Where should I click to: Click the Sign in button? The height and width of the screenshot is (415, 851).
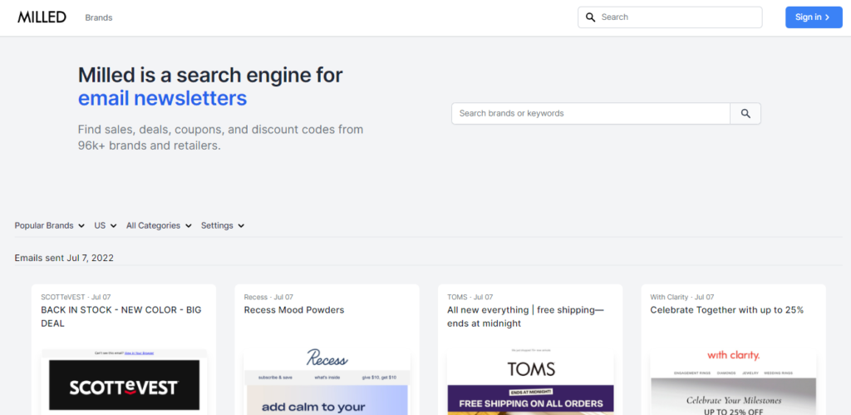pyautogui.click(x=814, y=17)
